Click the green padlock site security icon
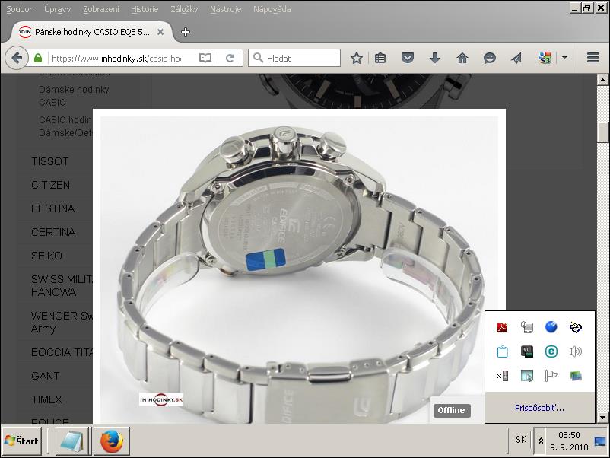Image resolution: width=610 pixels, height=458 pixels. pos(38,59)
